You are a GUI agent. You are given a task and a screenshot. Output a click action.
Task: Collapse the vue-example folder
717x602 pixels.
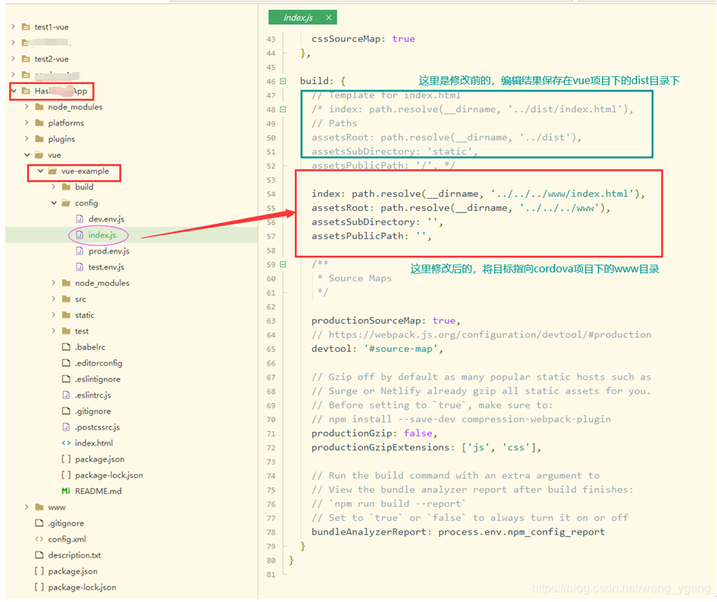coord(40,171)
